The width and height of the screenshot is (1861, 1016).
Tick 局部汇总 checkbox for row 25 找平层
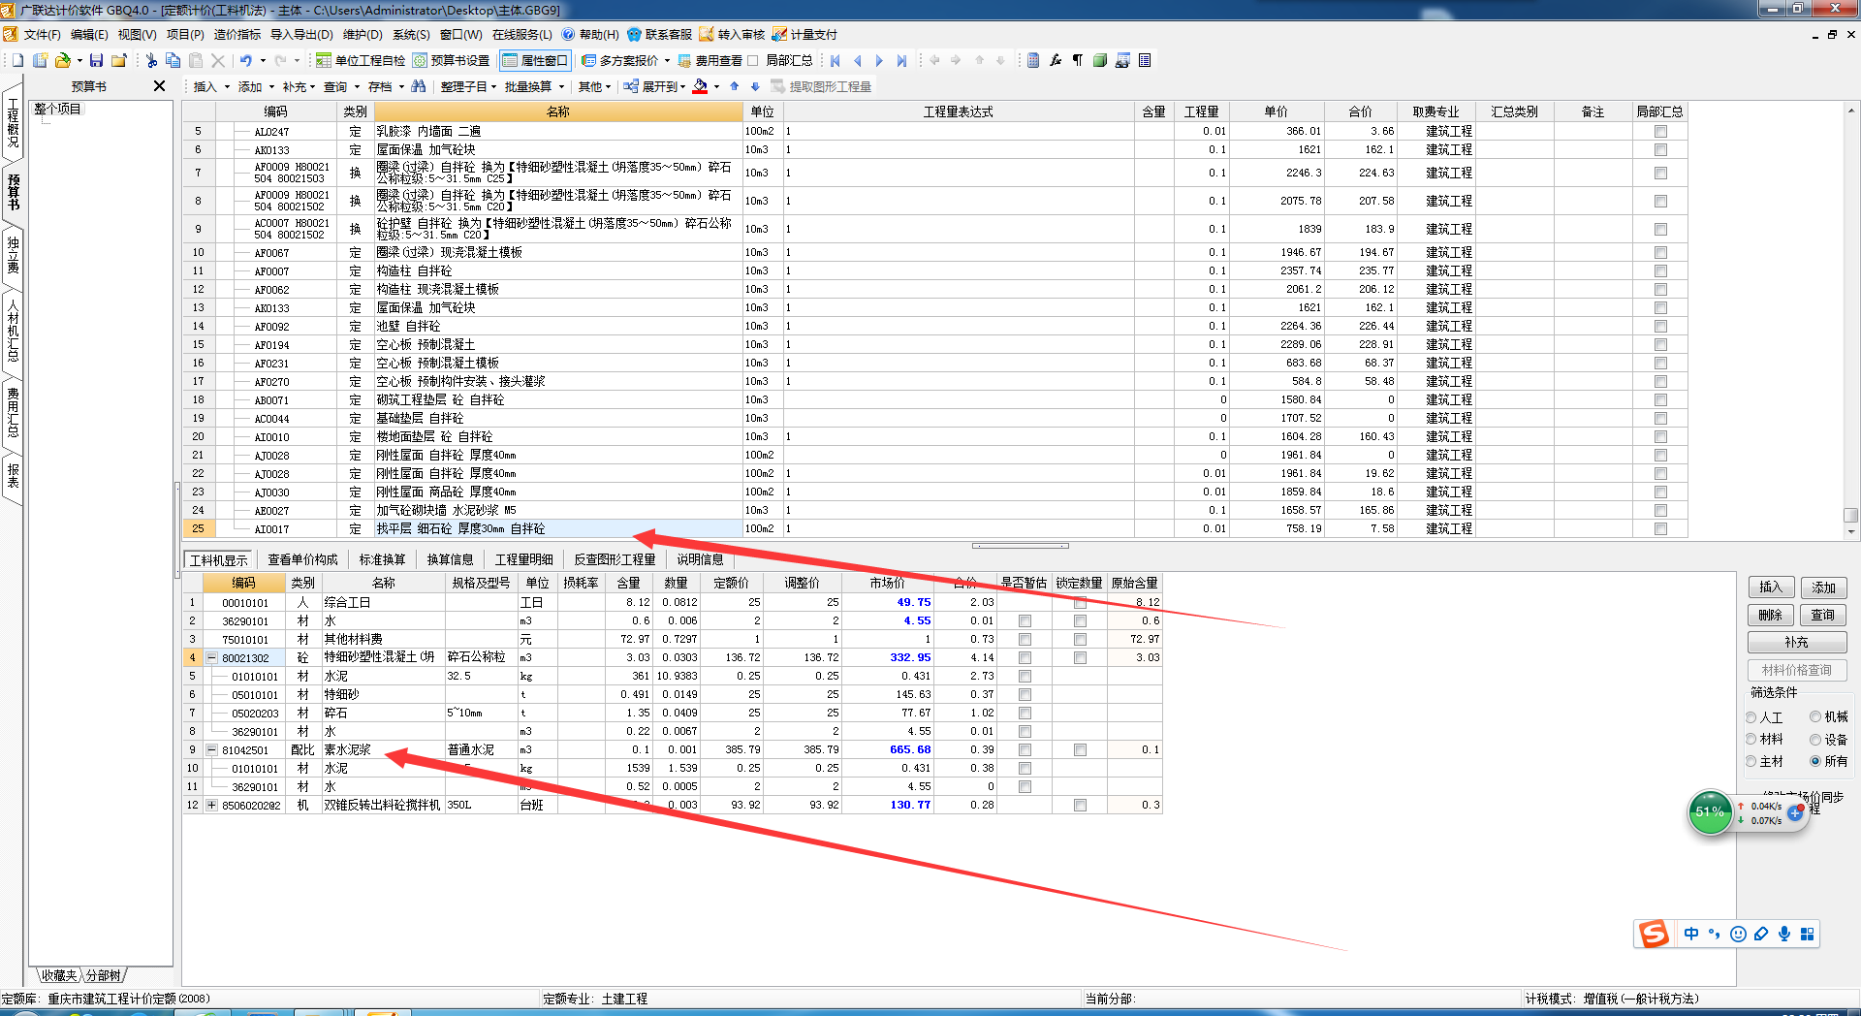1660,528
